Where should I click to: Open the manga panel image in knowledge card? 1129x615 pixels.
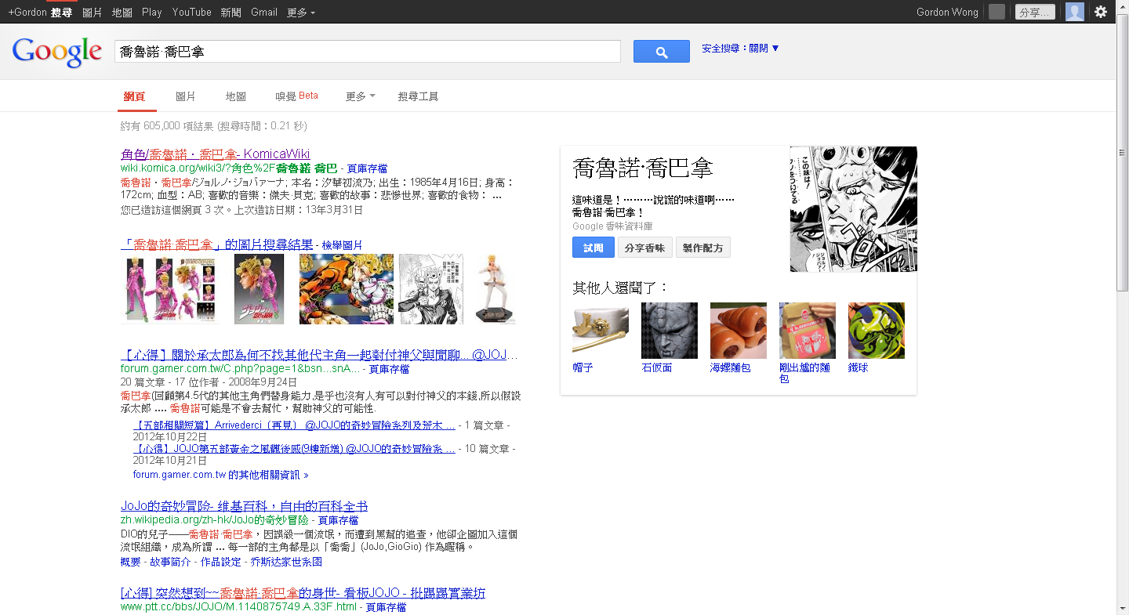(x=853, y=209)
